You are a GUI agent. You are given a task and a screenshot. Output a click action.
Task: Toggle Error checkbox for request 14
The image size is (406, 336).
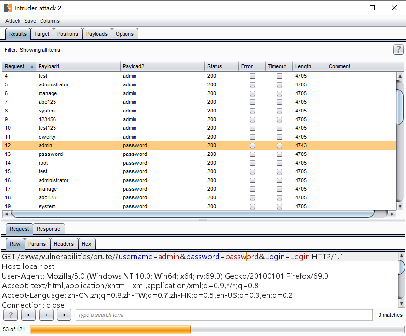tap(252, 163)
